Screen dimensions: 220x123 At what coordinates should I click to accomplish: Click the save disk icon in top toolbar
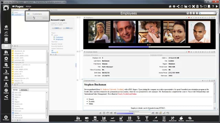(186, 6)
